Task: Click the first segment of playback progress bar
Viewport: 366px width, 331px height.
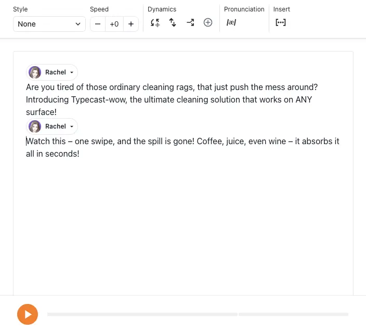Action: [142, 314]
